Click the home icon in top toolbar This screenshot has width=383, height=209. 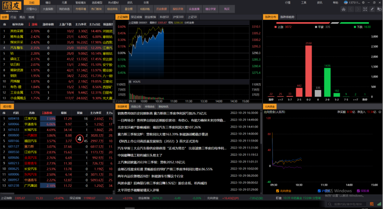tap(344, 9)
